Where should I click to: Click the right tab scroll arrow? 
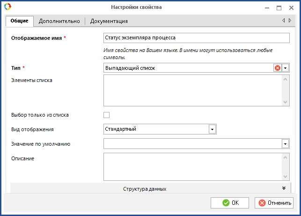(290, 21)
